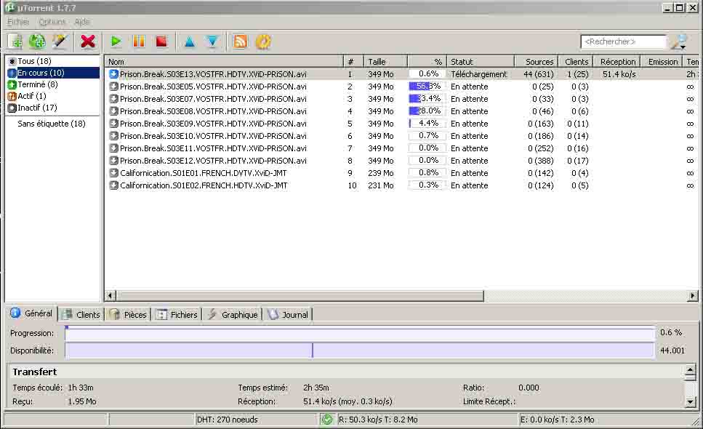
Task: Click the Add Torrent toolbar icon
Action: coord(15,41)
